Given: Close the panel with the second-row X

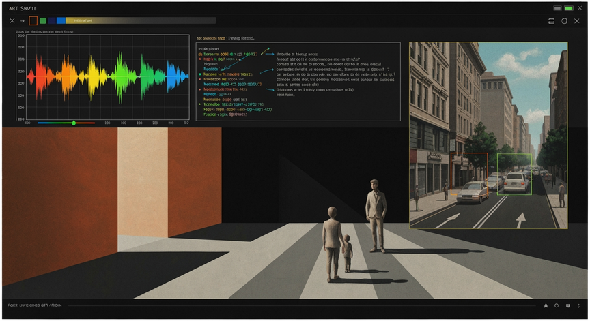Looking at the screenshot, I should coord(577,21).
